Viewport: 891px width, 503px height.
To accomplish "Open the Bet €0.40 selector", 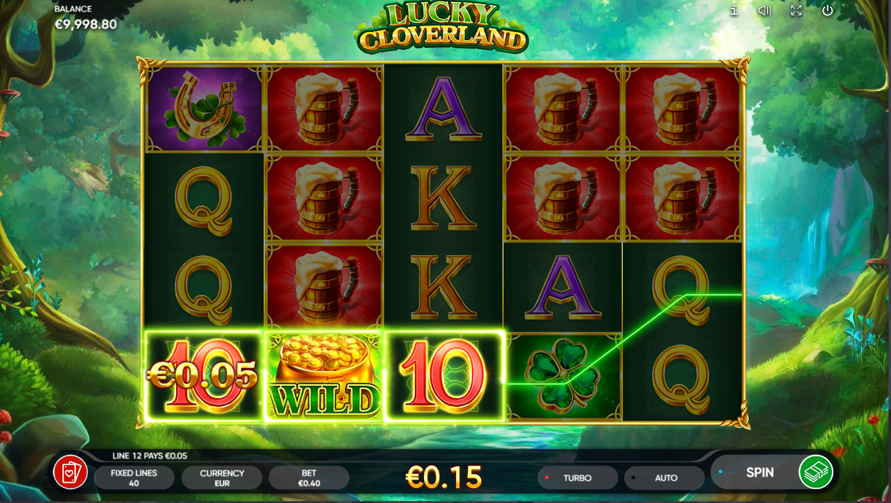I will pos(309,478).
